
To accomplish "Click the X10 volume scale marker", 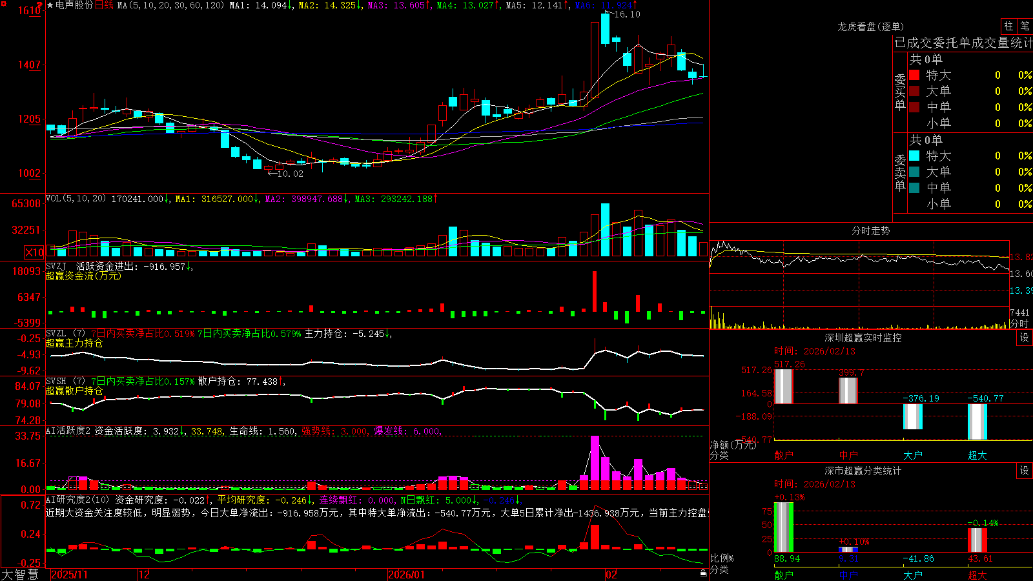I will pos(34,252).
